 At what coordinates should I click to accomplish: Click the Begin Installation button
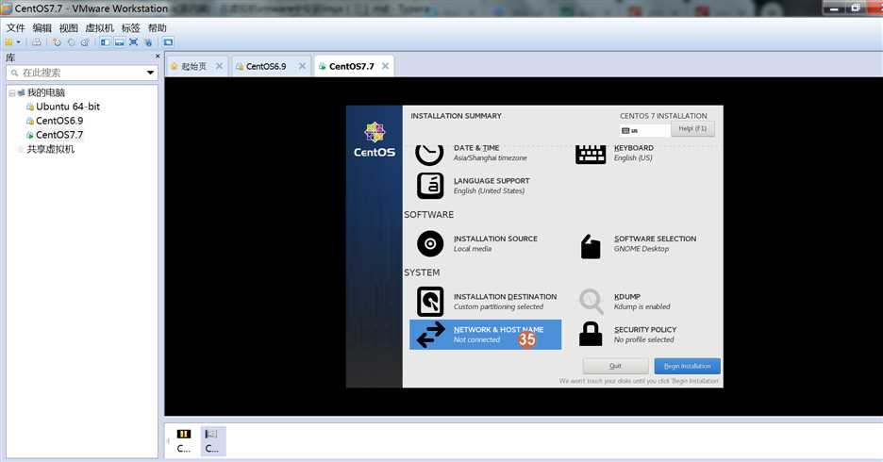click(687, 366)
